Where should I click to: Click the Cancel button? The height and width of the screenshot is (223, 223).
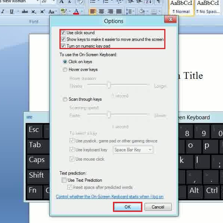tap(158, 207)
